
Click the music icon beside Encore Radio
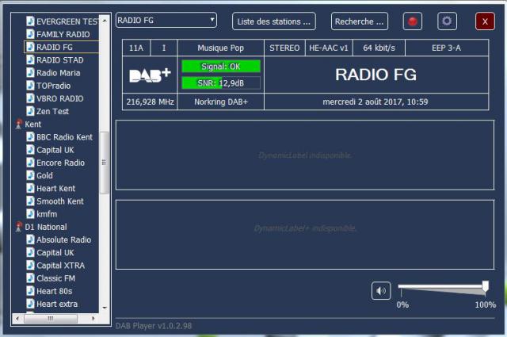click(x=30, y=163)
